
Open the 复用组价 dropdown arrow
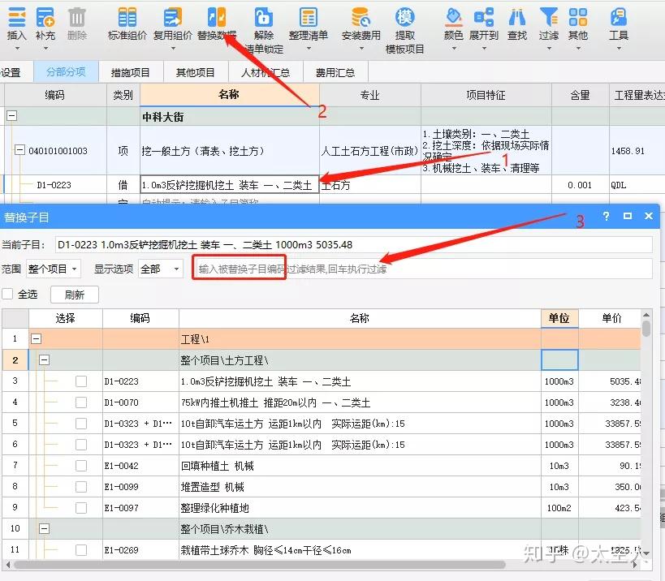173,49
